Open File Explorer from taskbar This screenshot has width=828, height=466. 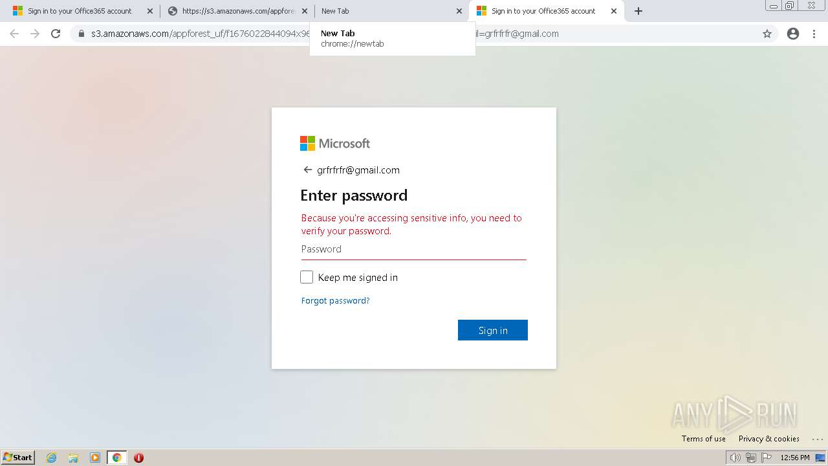pos(73,458)
